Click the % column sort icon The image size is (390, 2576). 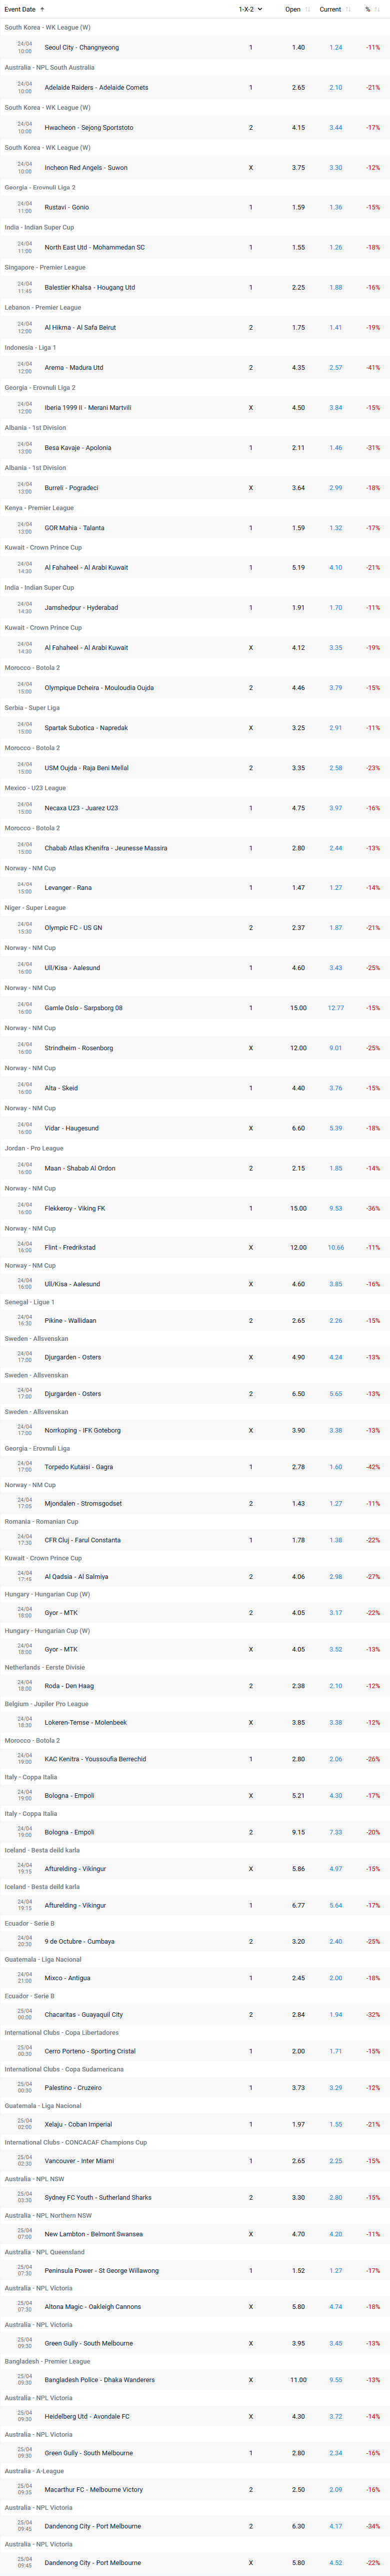click(376, 9)
